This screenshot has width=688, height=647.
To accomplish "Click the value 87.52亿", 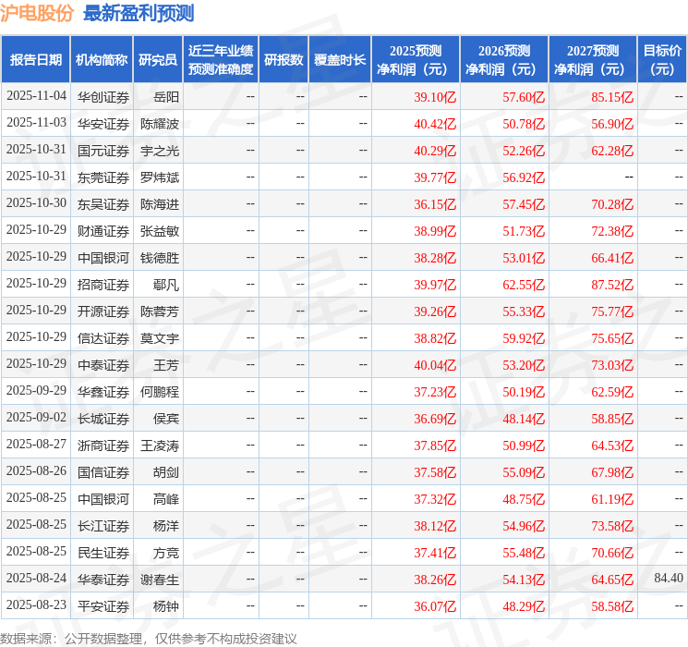I will pos(612,285).
